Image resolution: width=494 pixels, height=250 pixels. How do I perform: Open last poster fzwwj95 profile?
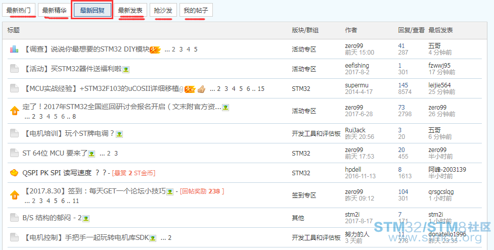click(x=439, y=66)
